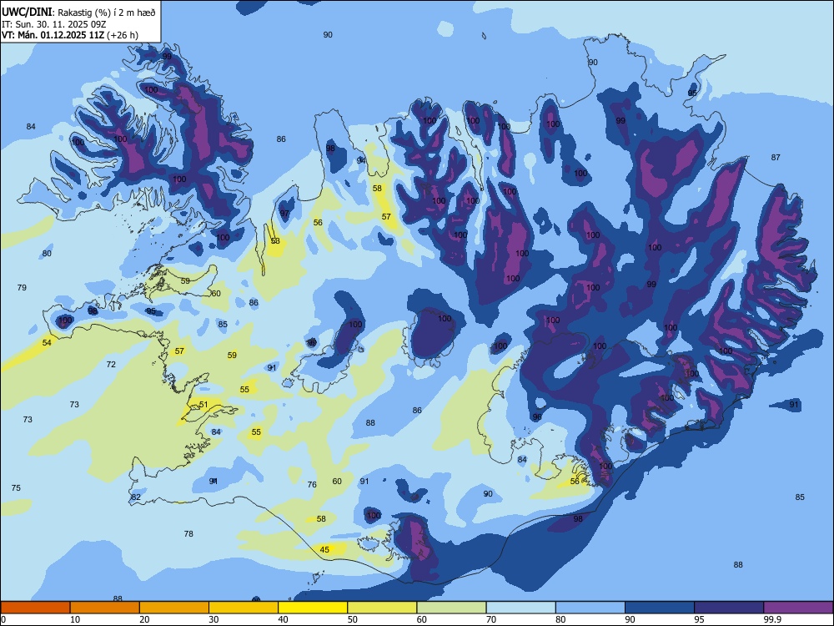Select the IT: Sun. 30. 11. 2025 09Z line
This screenshot has width=834, height=626.
pos(54,24)
